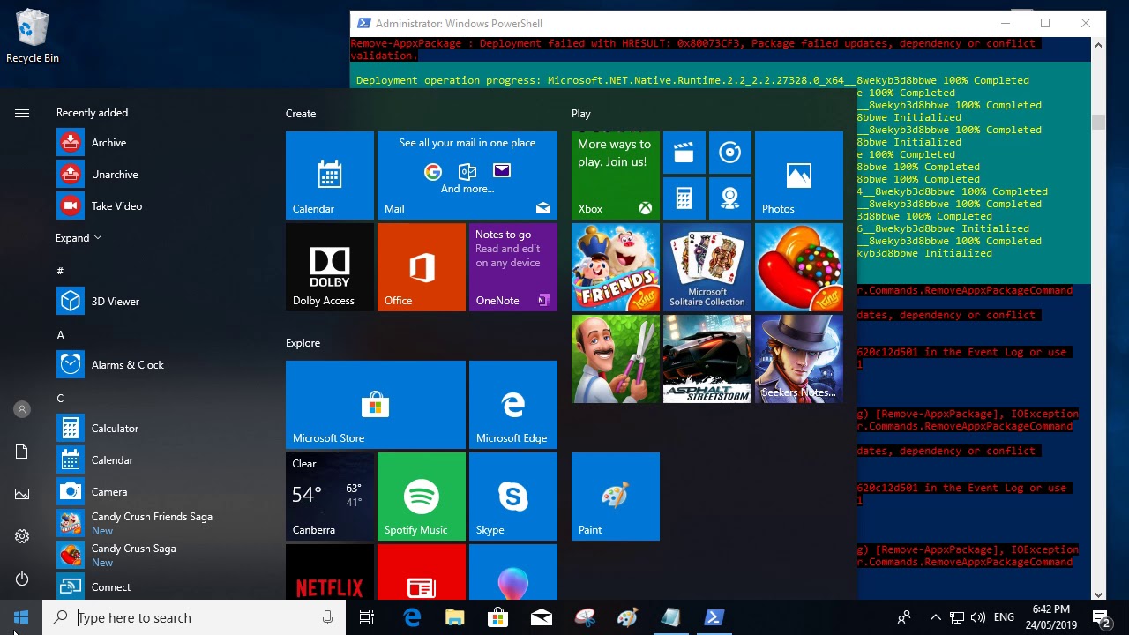Switch to PowerShell on taskbar
The image size is (1129, 635).
[x=714, y=617]
